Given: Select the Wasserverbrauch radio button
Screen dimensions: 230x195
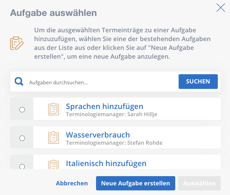Looking at the screenshot, I should point(22,138).
